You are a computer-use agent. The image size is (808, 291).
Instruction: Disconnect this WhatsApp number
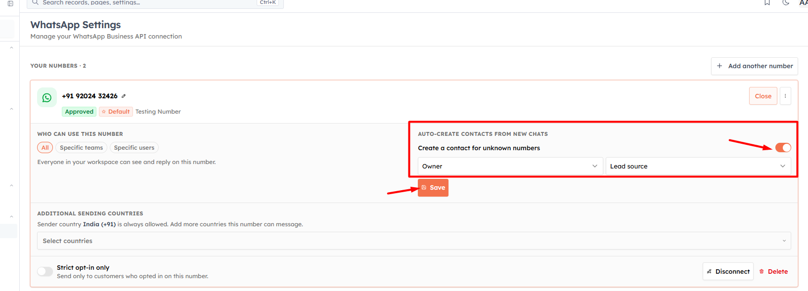(728, 271)
